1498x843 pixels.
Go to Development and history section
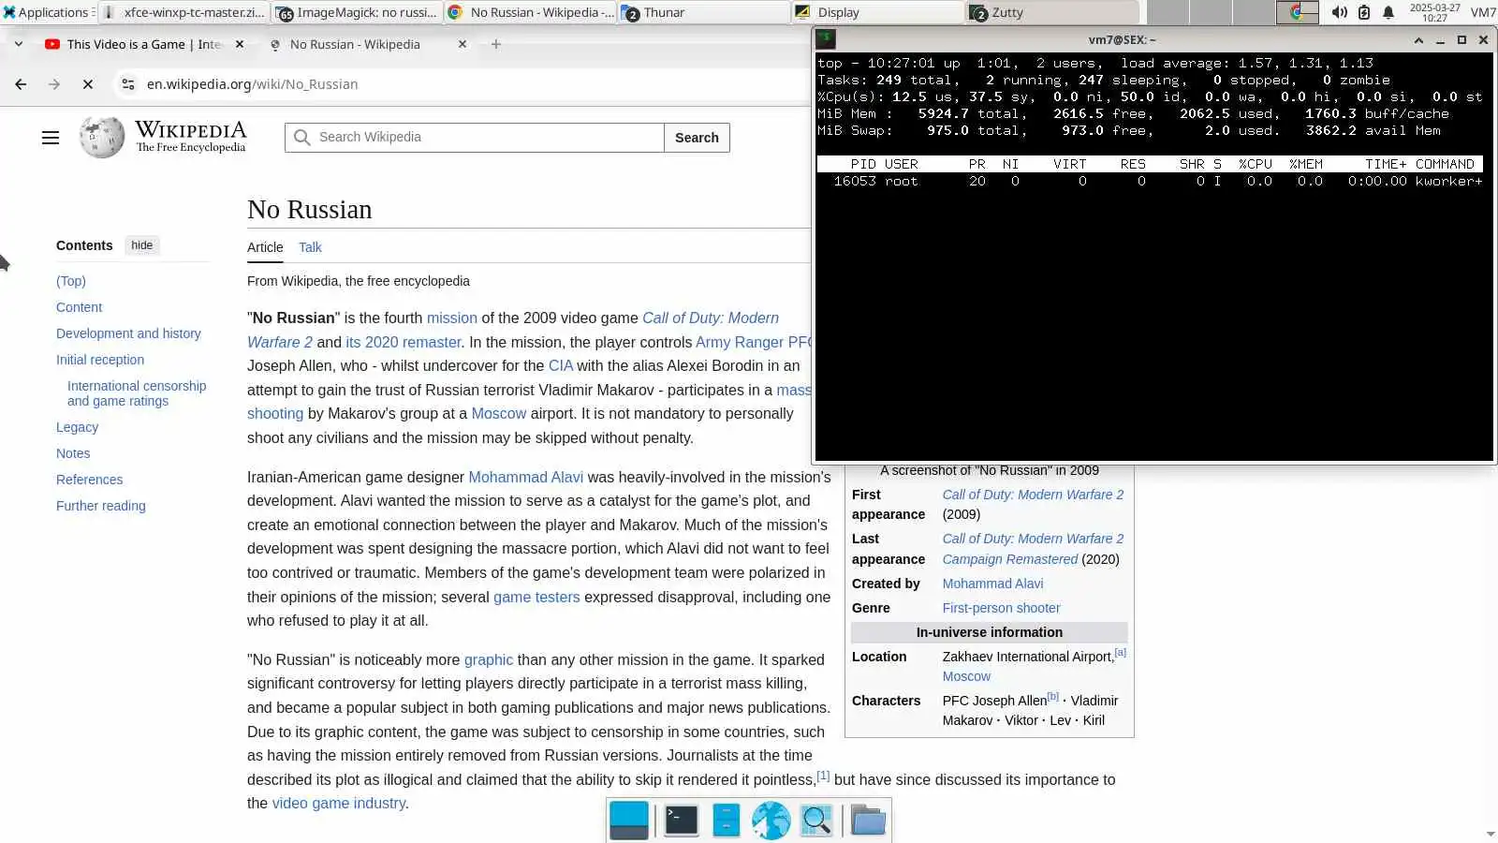pos(128,333)
